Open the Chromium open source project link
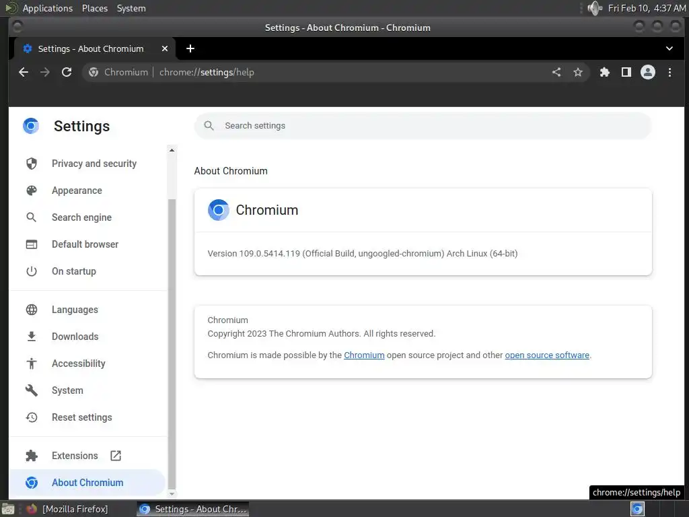Viewport: 689px width, 517px height. [364, 355]
